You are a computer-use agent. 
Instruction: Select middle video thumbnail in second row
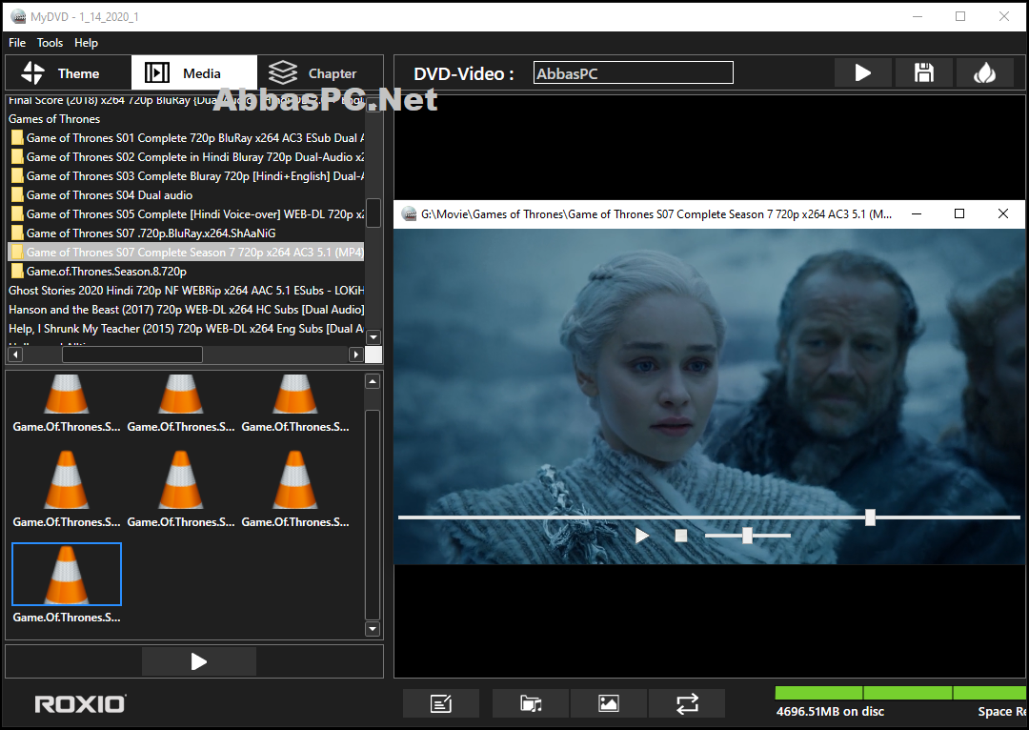tap(180, 489)
